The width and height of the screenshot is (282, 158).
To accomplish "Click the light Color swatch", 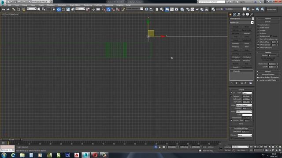I will pyautogui.click(x=247, y=115).
